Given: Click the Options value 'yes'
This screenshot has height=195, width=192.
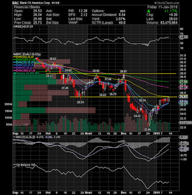Looking at the screenshot, I should 123,11.
